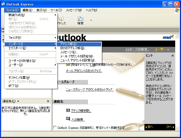
Task: Click the address book icon beside アドレス帳を開く
Action: (x=68, y=110)
